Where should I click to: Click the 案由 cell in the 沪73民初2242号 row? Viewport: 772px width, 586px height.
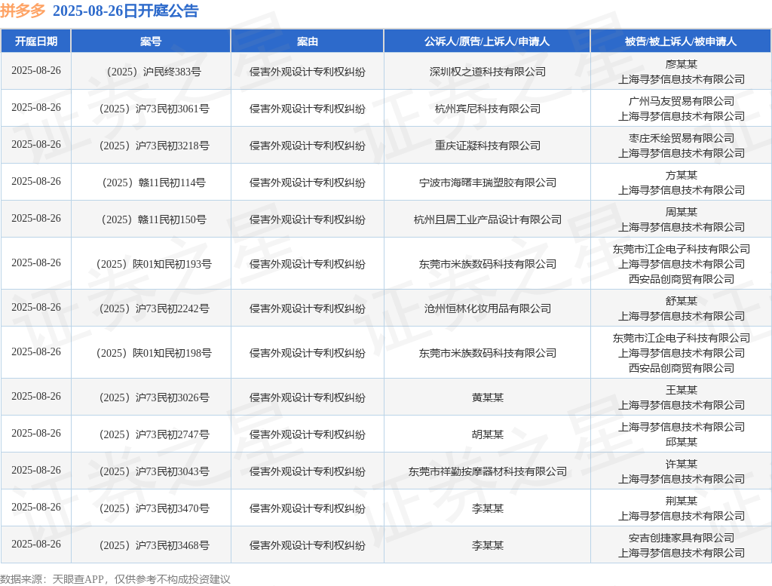coord(308,308)
